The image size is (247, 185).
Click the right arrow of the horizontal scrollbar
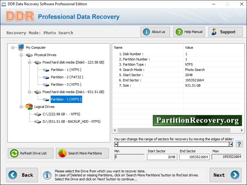pyautogui.click(x=242, y=130)
